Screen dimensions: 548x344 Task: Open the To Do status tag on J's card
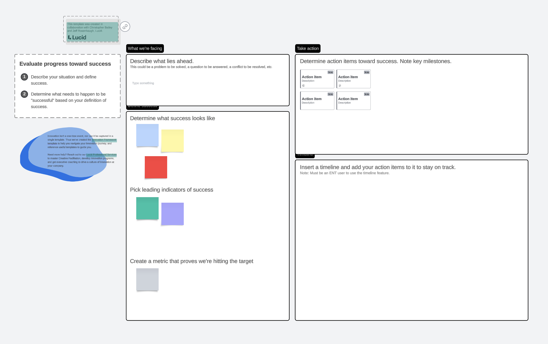367,72
